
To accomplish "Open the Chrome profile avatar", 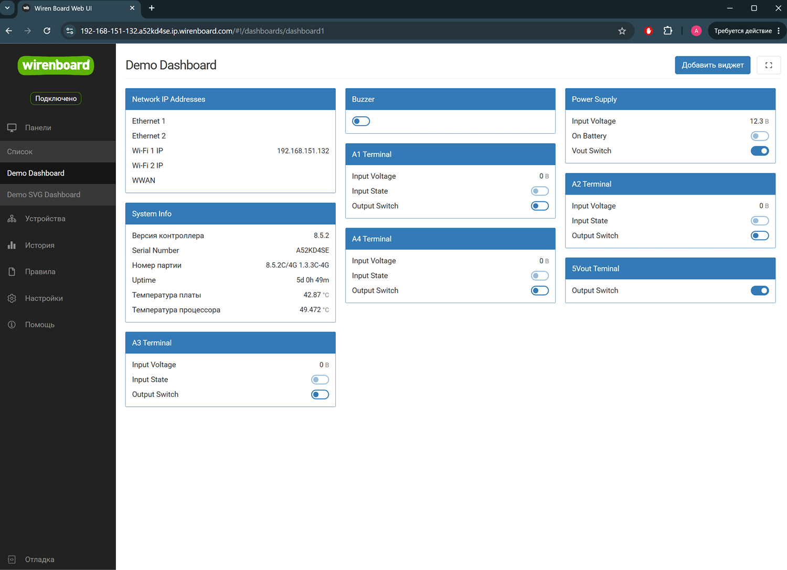I will (696, 31).
